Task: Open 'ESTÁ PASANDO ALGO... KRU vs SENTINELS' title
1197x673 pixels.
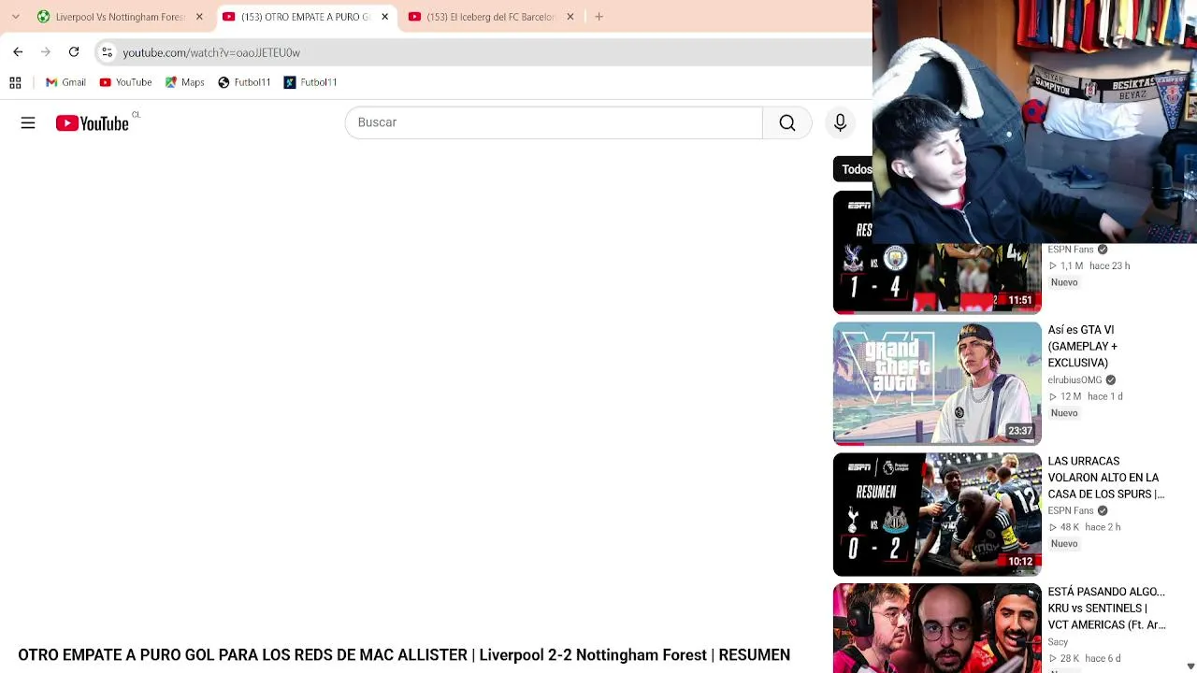Action: click(x=1106, y=609)
